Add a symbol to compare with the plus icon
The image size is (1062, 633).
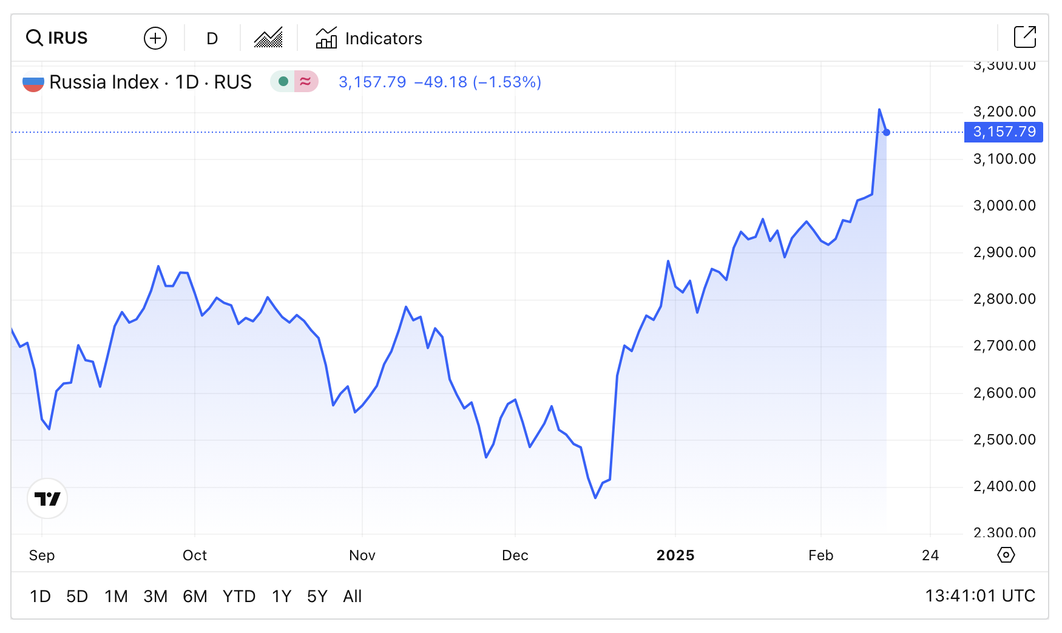point(155,38)
